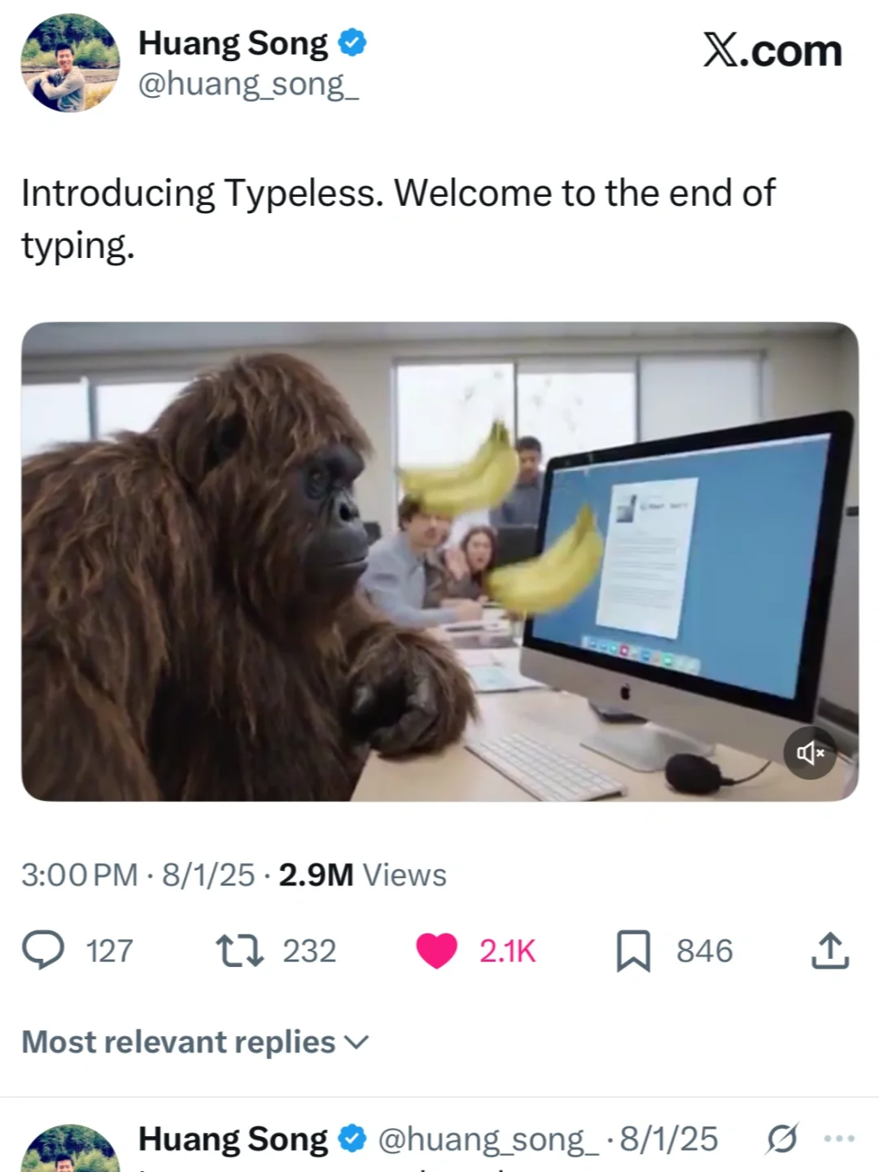Tap the repost arrows icon
Image resolution: width=879 pixels, height=1172 pixels.
239,951
